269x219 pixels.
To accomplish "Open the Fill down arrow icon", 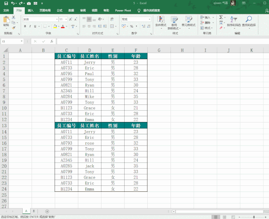I will (x=221, y=23).
